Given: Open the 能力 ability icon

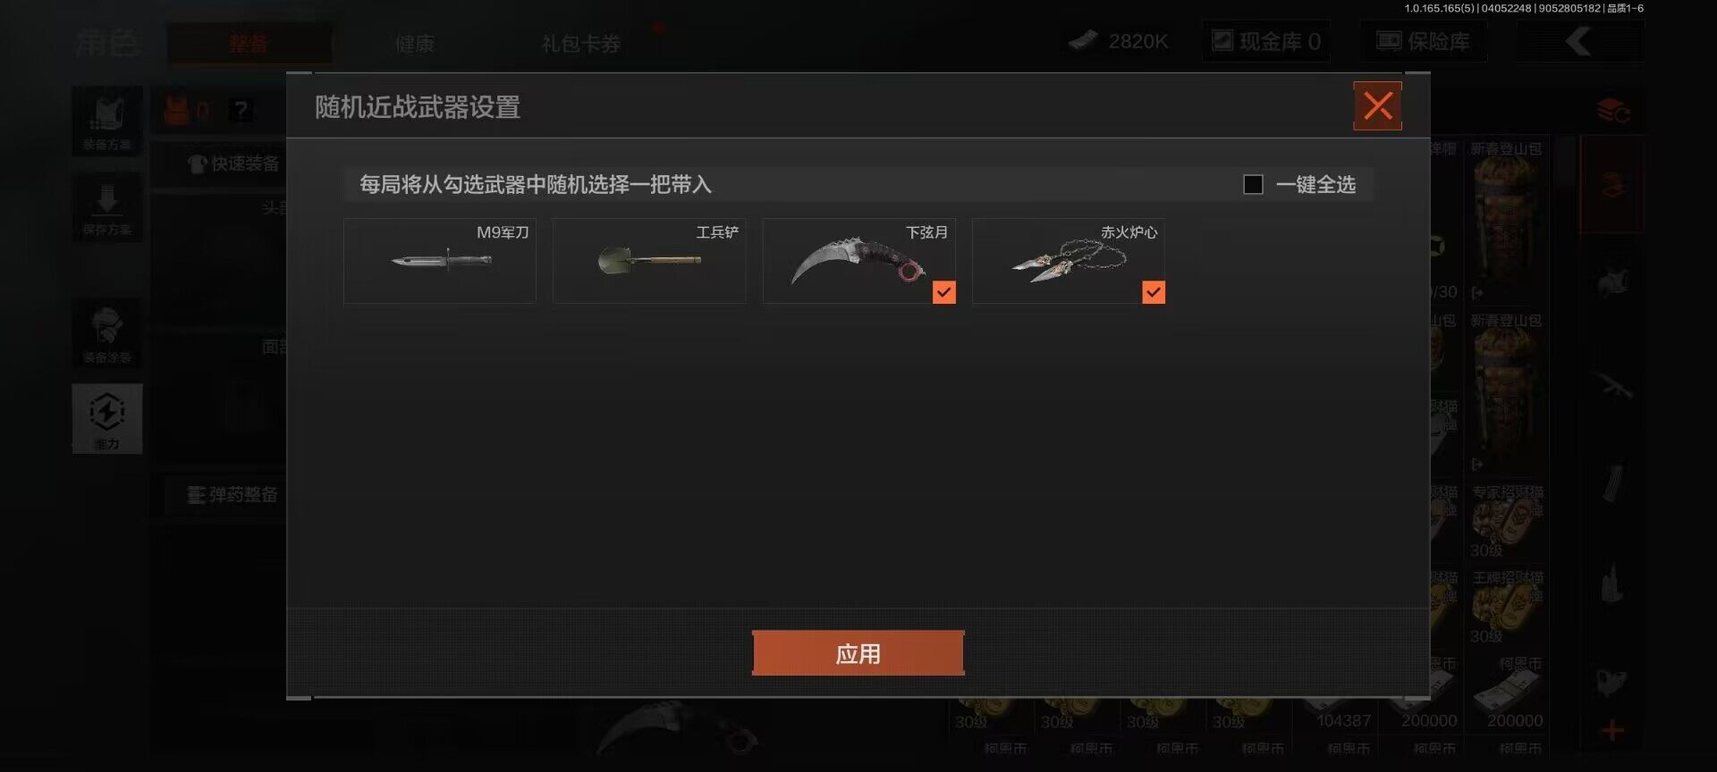Looking at the screenshot, I should pos(107,419).
